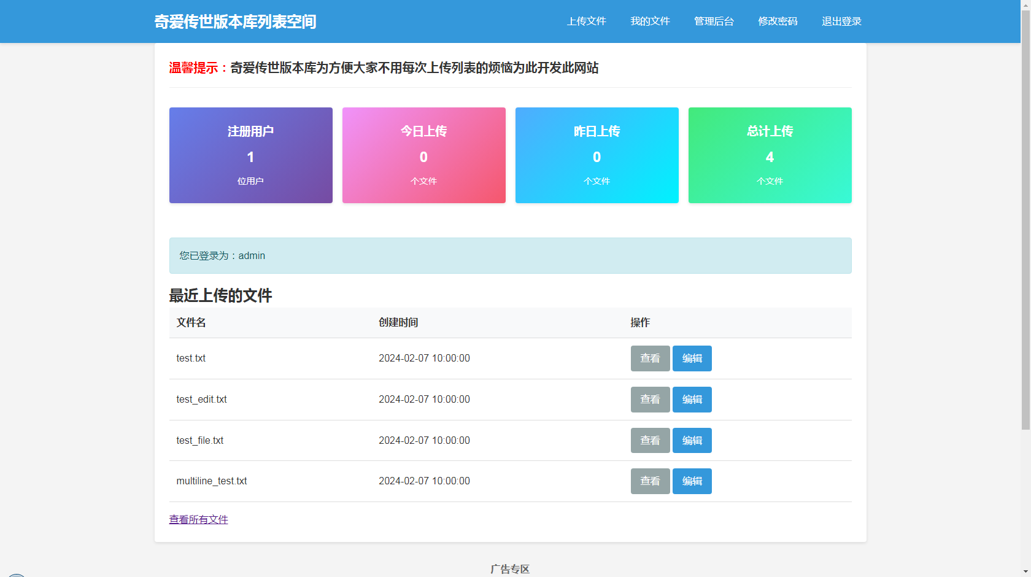
Task: Follow the 查看所有文件 link
Action: point(198,520)
